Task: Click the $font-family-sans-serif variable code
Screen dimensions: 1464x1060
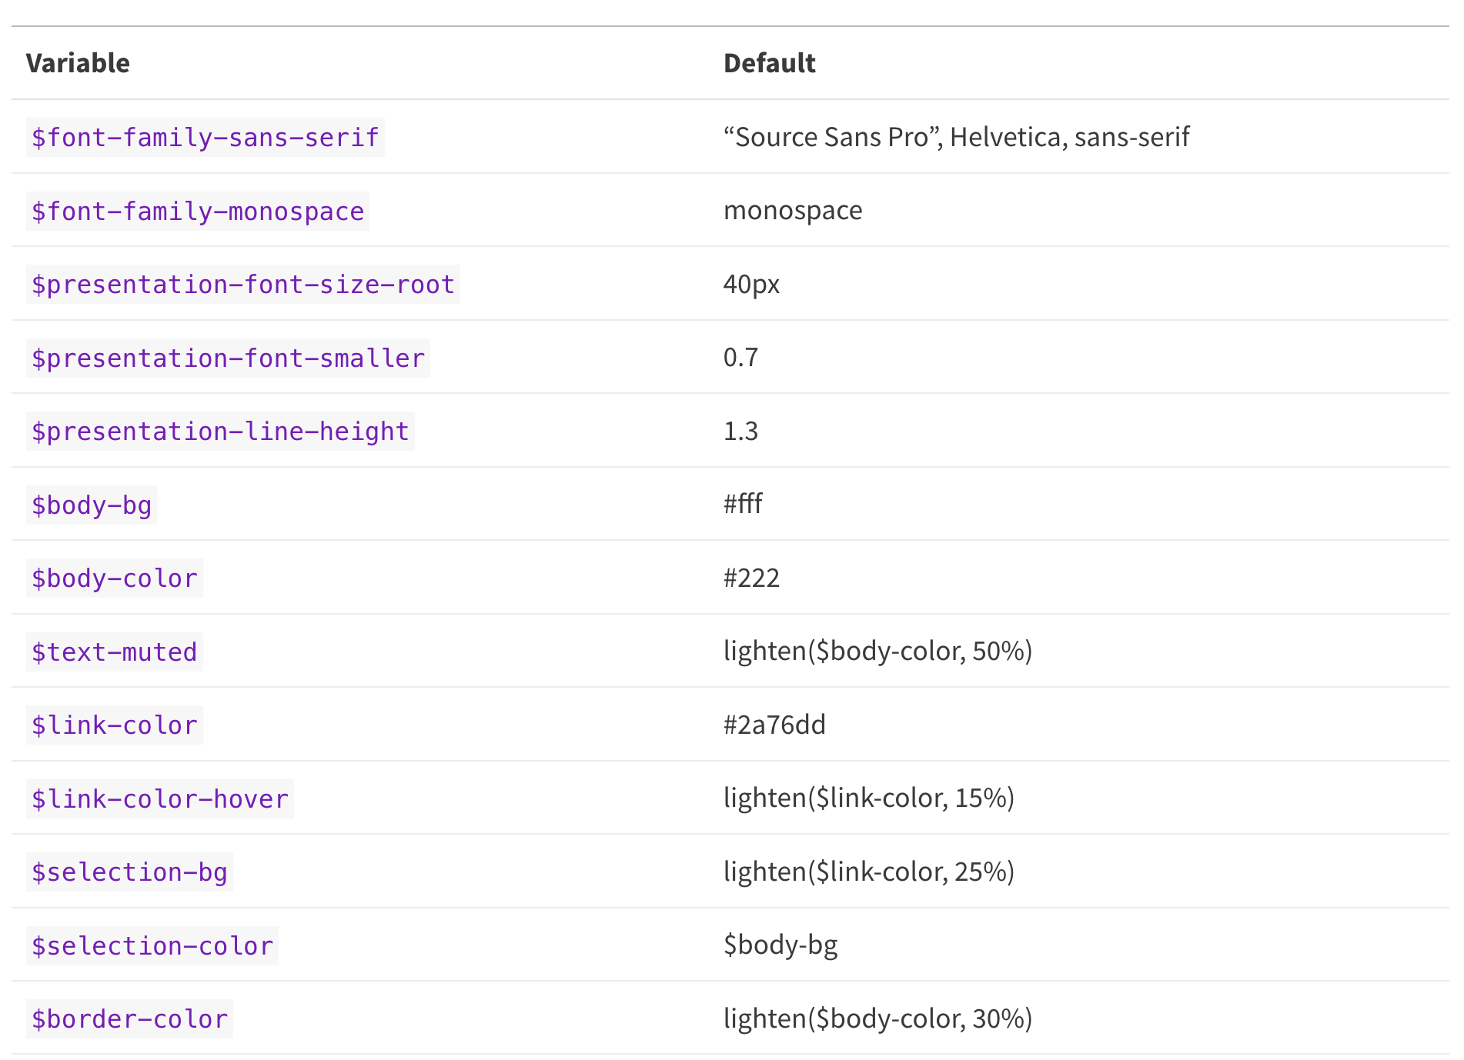Action: click(205, 138)
